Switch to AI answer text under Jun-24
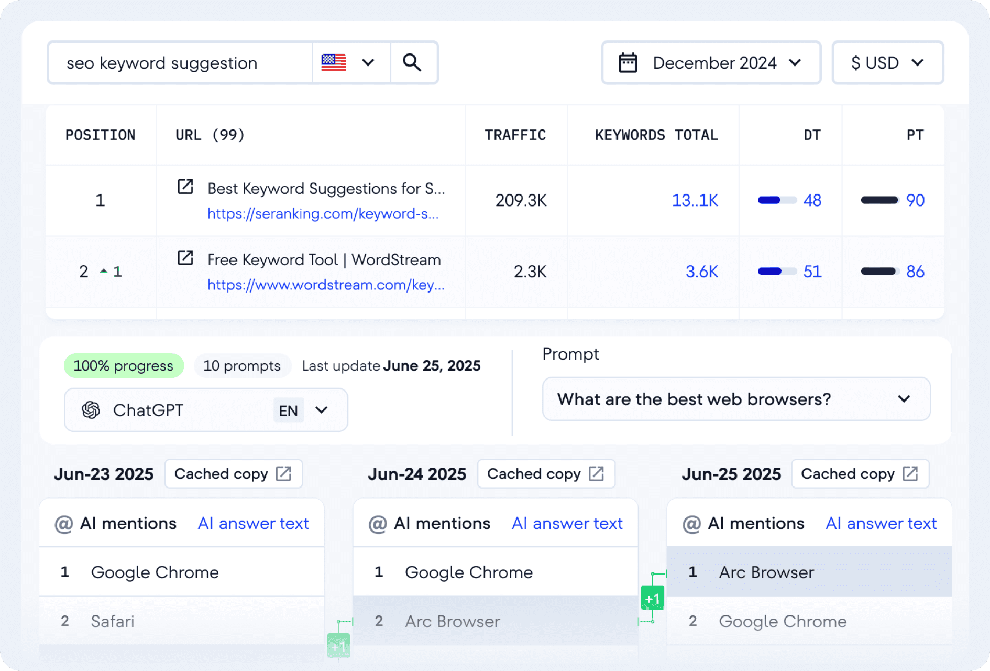The height and width of the screenshot is (671, 990). (x=567, y=524)
